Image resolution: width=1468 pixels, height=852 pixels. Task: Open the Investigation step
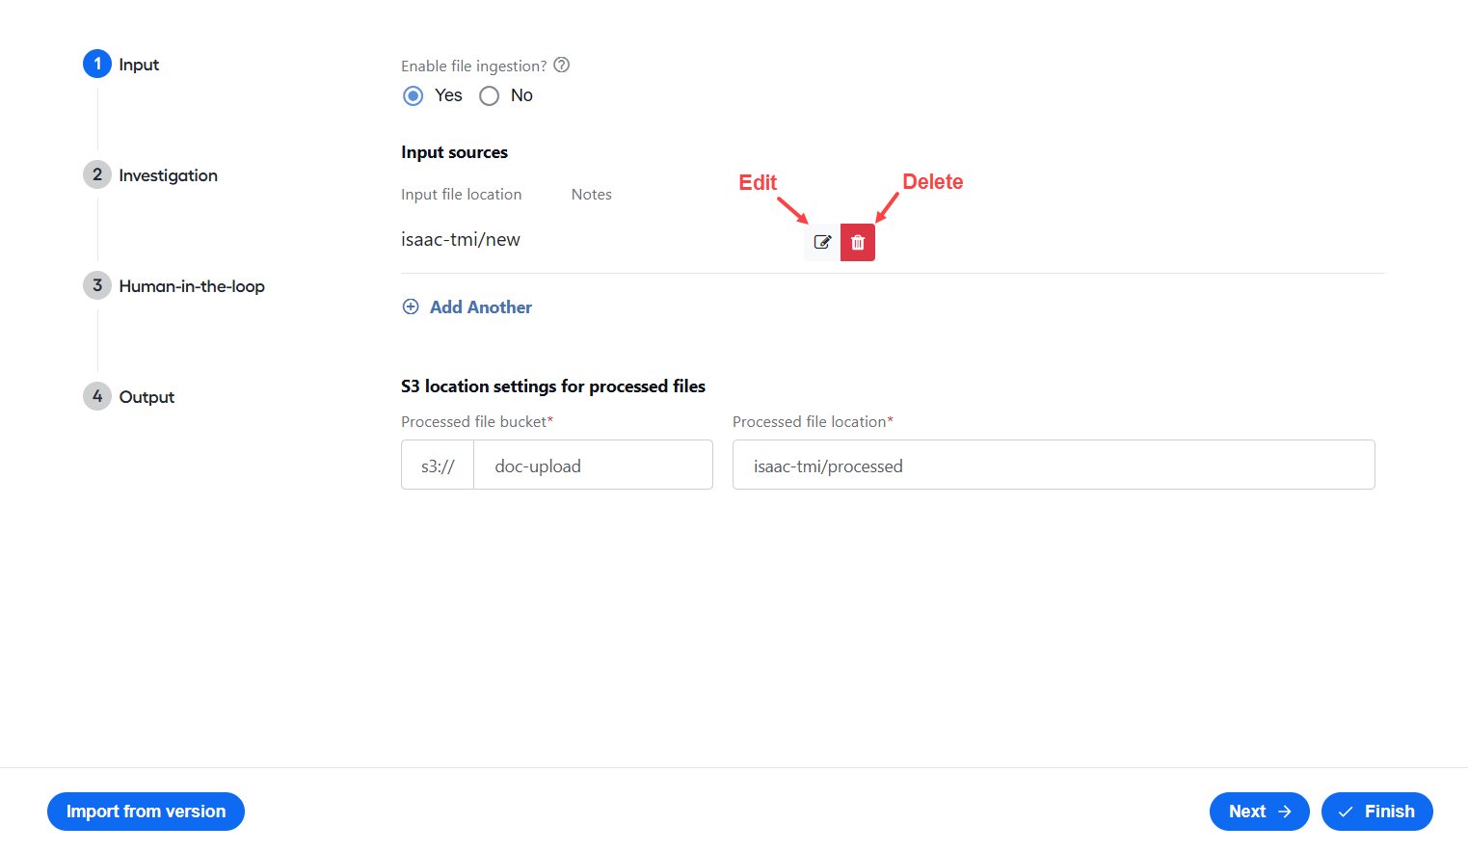[168, 175]
